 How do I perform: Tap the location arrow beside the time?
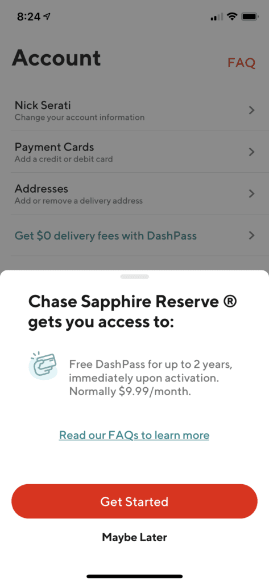(x=47, y=17)
